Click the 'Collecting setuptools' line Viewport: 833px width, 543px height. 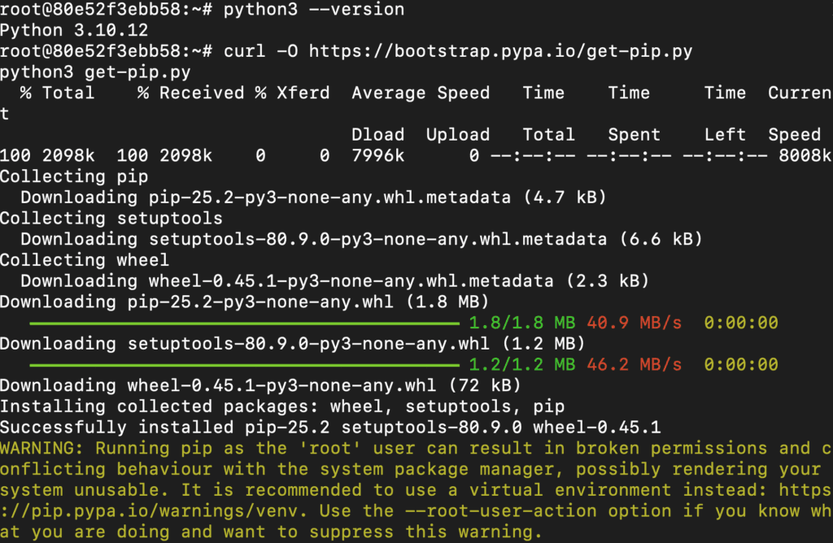pos(111,218)
